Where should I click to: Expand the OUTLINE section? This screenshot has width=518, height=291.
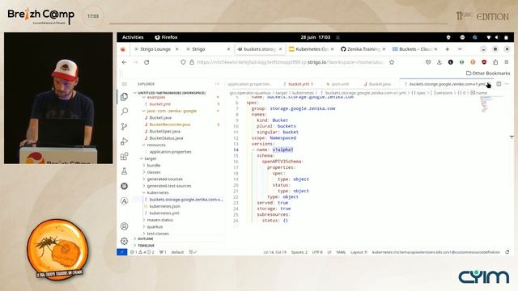point(146,238)
